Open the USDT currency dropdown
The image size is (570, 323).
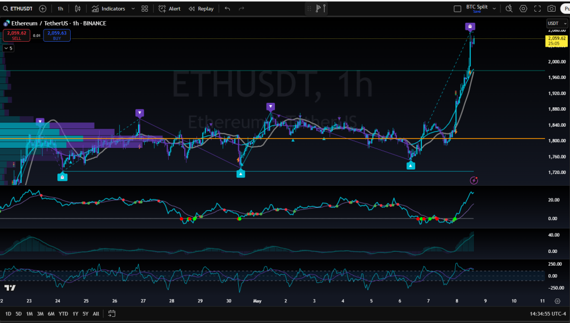click(557, 23)
